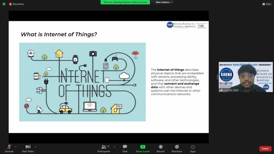This screenshot has width=274, height=154.
Task: Click the 'What is Internet of Things?' slide title
Action: pyautogui.click(x=59, y=34)
